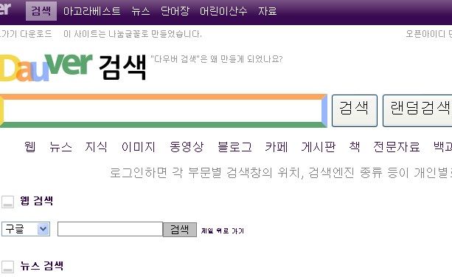This screenshot has height=277, width=452.
Task: Focus the main colorful-bordered search field
Action: click(163, 111)
